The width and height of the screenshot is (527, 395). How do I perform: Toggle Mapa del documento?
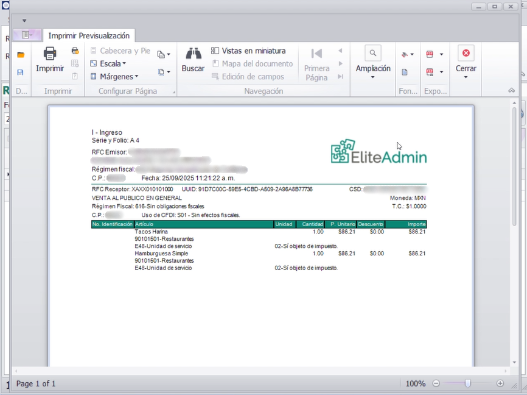252,64
